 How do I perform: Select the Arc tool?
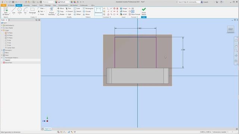point(25,10)
